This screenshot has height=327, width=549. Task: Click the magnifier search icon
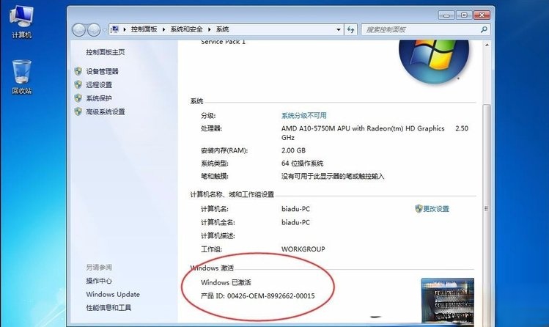click(484, 30)
